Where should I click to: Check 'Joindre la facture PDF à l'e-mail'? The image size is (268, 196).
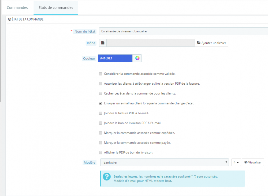pyautogui.click(x=100, y=113)
